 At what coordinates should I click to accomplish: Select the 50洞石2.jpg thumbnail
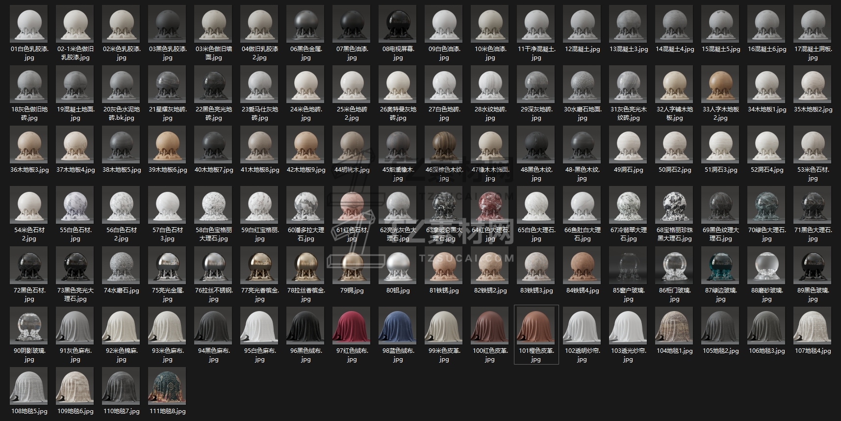674,145
